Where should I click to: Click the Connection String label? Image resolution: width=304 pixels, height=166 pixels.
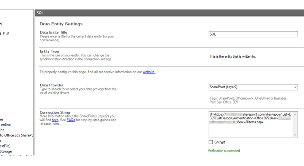pos(55,112)
